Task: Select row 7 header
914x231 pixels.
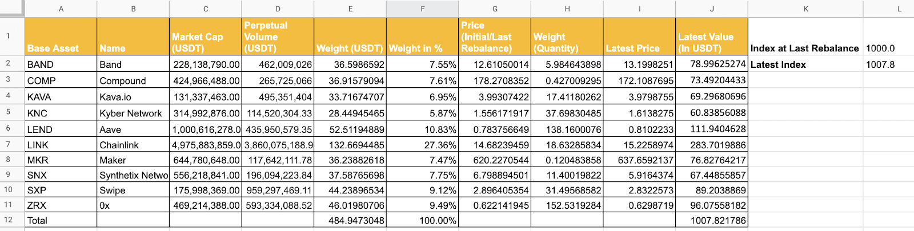Action: (8, 145)
